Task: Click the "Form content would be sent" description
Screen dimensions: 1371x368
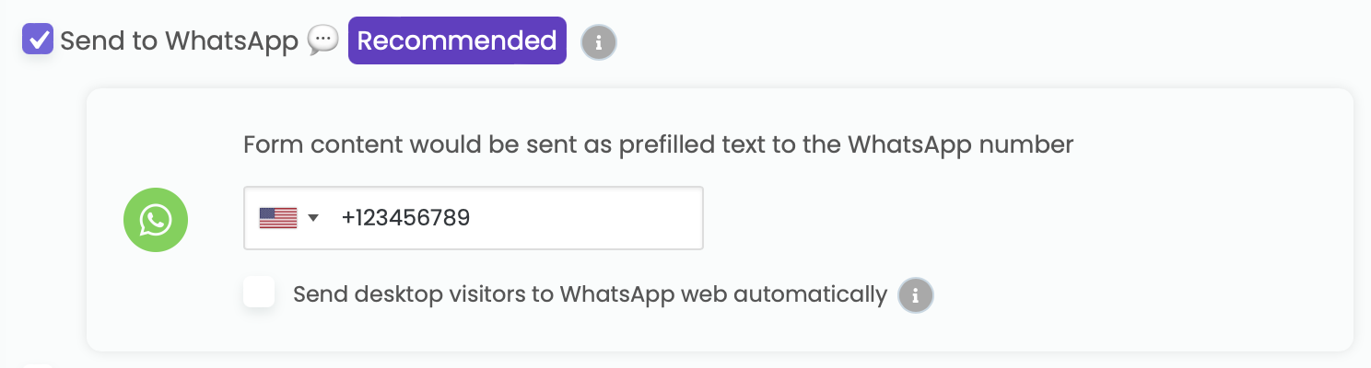Action: coord(658,144)
